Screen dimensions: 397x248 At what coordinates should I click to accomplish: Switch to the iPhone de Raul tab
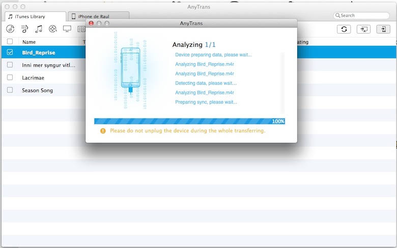click(x=99, y=16)
